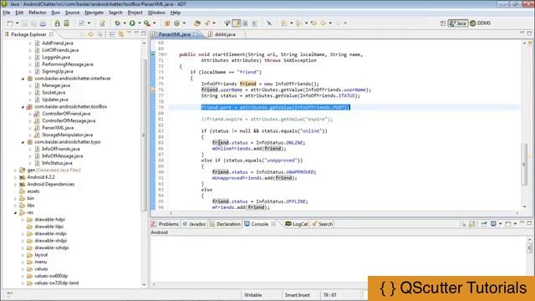Viewport: 535px width, 301px height.
Task: Click Collapse All in Package Explorer
Action: click(112, 34)
